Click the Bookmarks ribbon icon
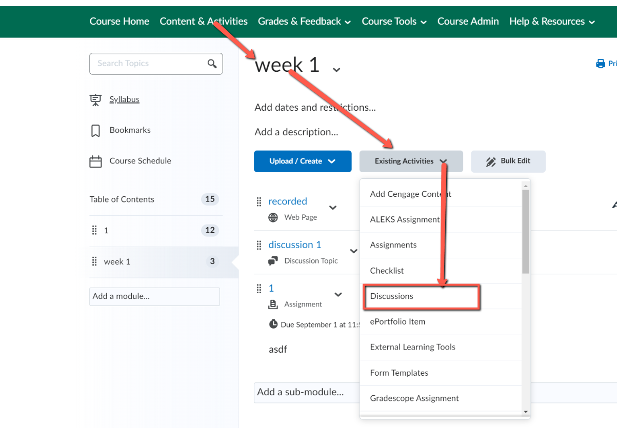Image resolution: width=617 pixels, height=428 pixels. (95, 131)
